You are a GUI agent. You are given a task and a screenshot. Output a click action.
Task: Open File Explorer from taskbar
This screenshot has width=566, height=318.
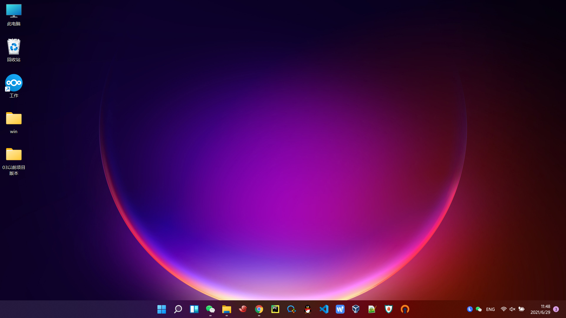tap(226, 309)
